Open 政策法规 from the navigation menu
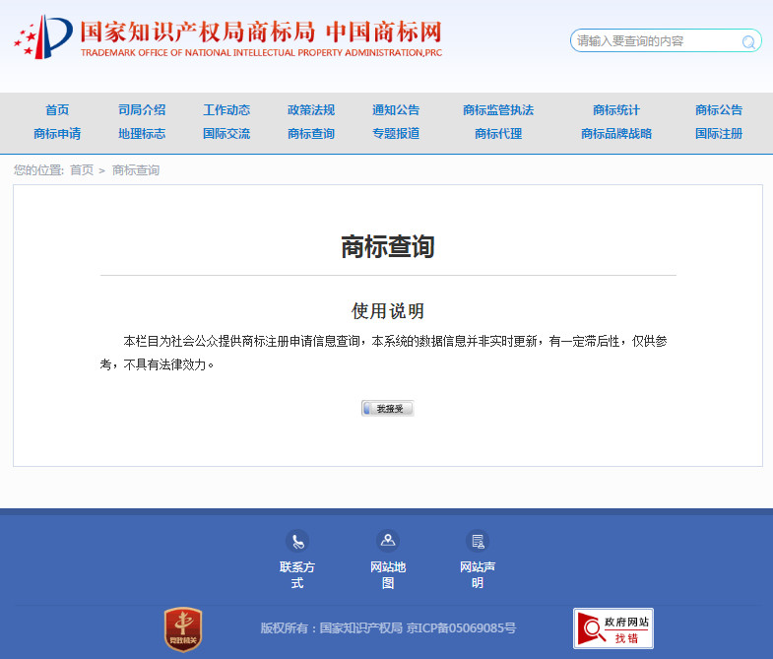The height and width of the screenshot is (659, 773). 311,110
